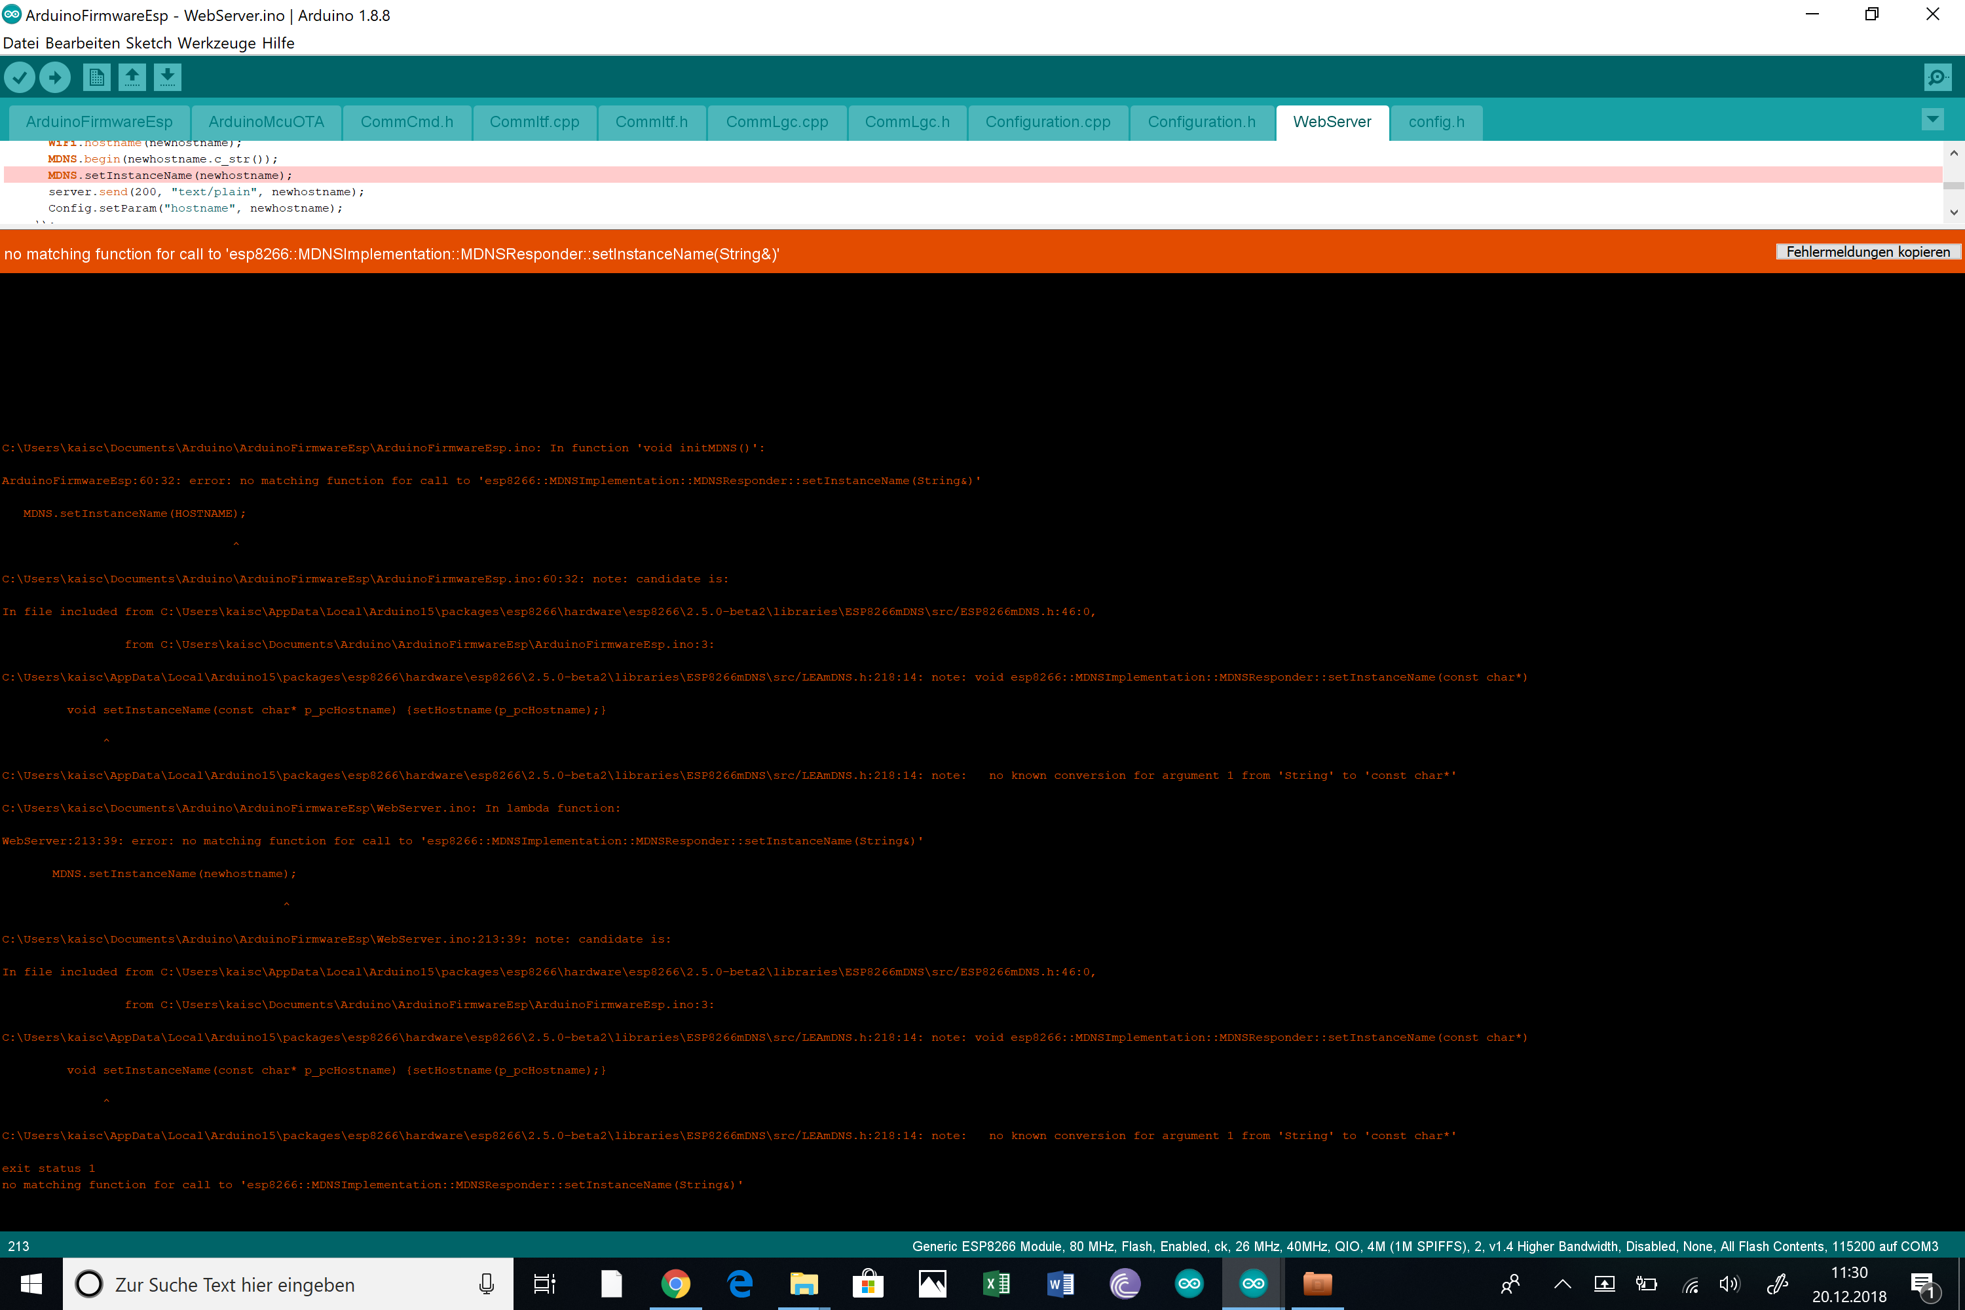Click the Upload arrow toolbar icon
The width and height of the screenshot is (1965, 1310).
(55, 78)
